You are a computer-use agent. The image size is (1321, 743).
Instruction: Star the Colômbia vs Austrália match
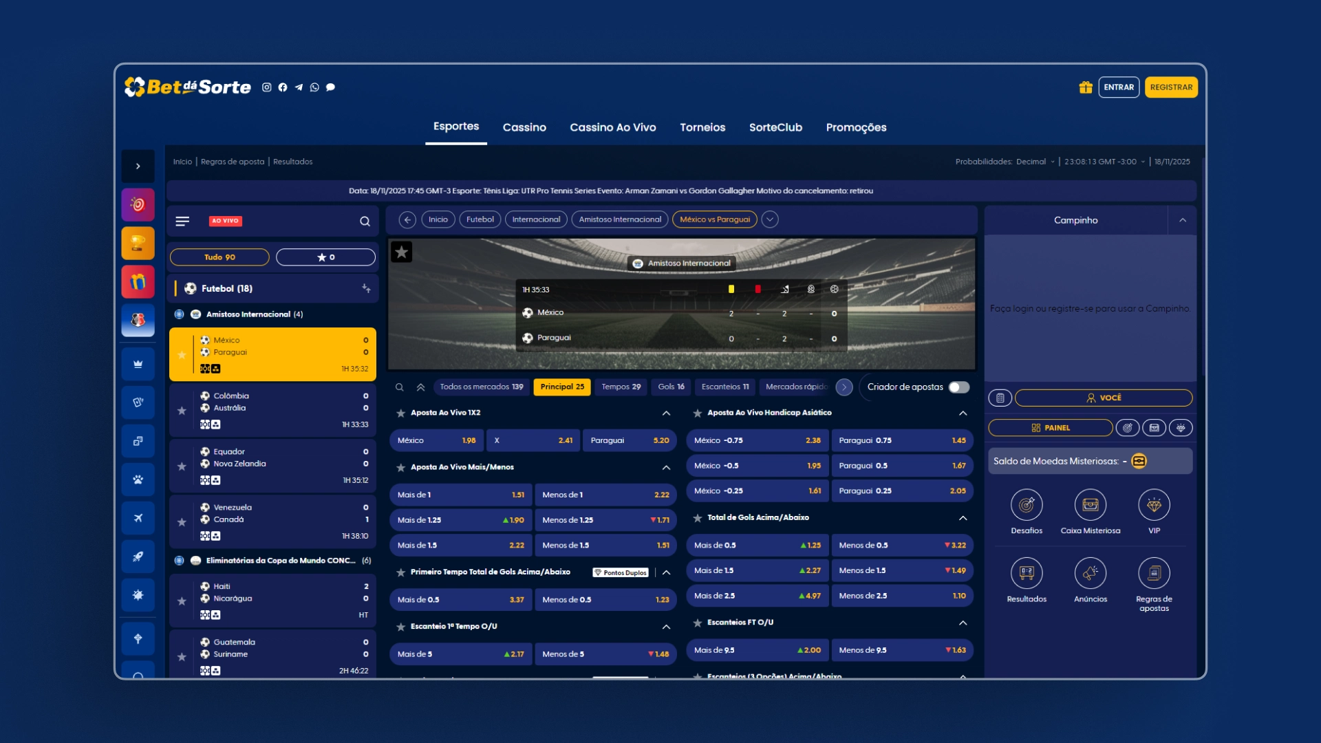[x=182, y=411]
